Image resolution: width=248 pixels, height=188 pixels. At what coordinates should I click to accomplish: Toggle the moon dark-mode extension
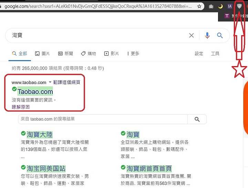point(220,6)
